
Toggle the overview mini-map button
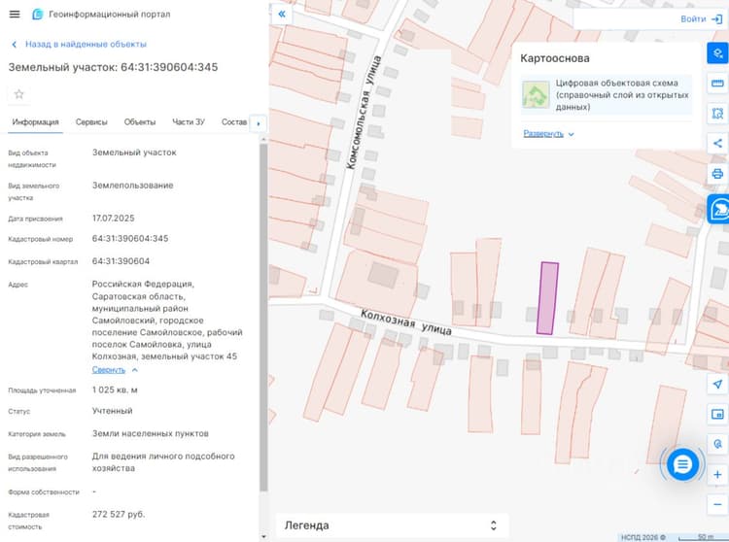(x=717, y=414)
